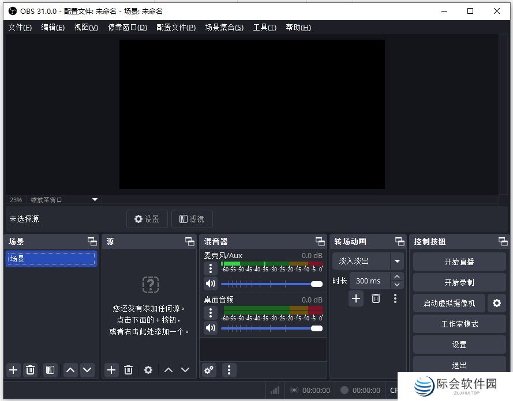The width and height of the screenshot is (513, 401).
Task: Add a new source with the plus icon
Action: pos(111,370)
